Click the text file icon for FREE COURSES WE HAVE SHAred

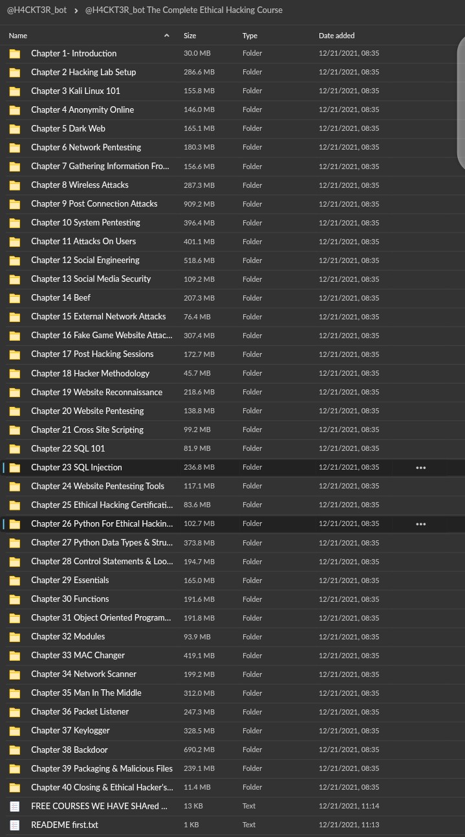click(x=15, y=806)
